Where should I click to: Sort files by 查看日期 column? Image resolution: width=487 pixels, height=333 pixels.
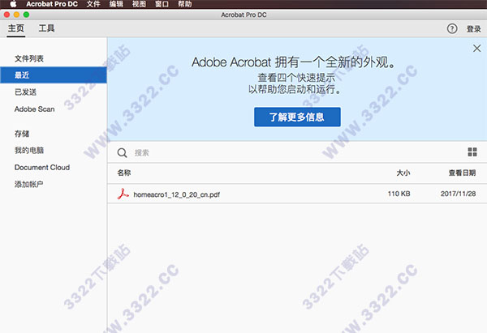point(462,173)
